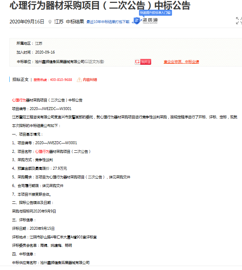Click the 中标单位 company name in info box
Image resolution: width=242 pixels, height=270 pixels.
click(x=60, y=61)
